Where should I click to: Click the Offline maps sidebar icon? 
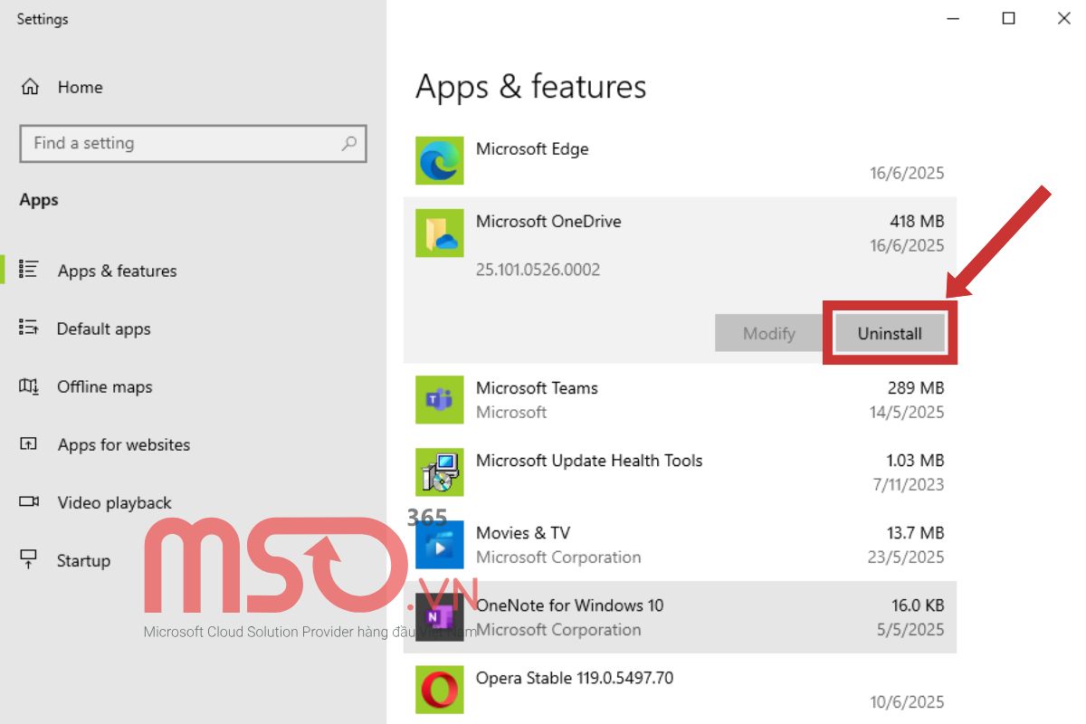[29, 386]
